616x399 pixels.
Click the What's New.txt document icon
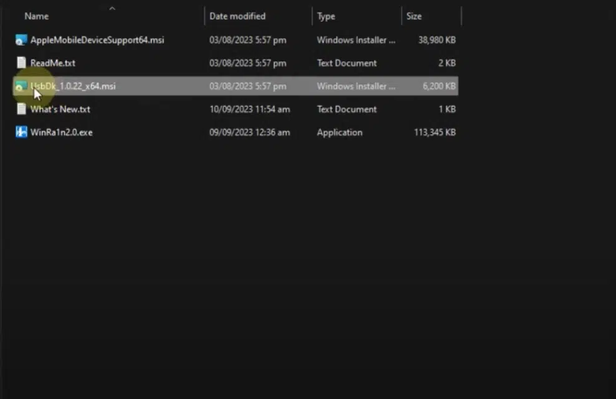pyautogui.click(x=21, y=109)
